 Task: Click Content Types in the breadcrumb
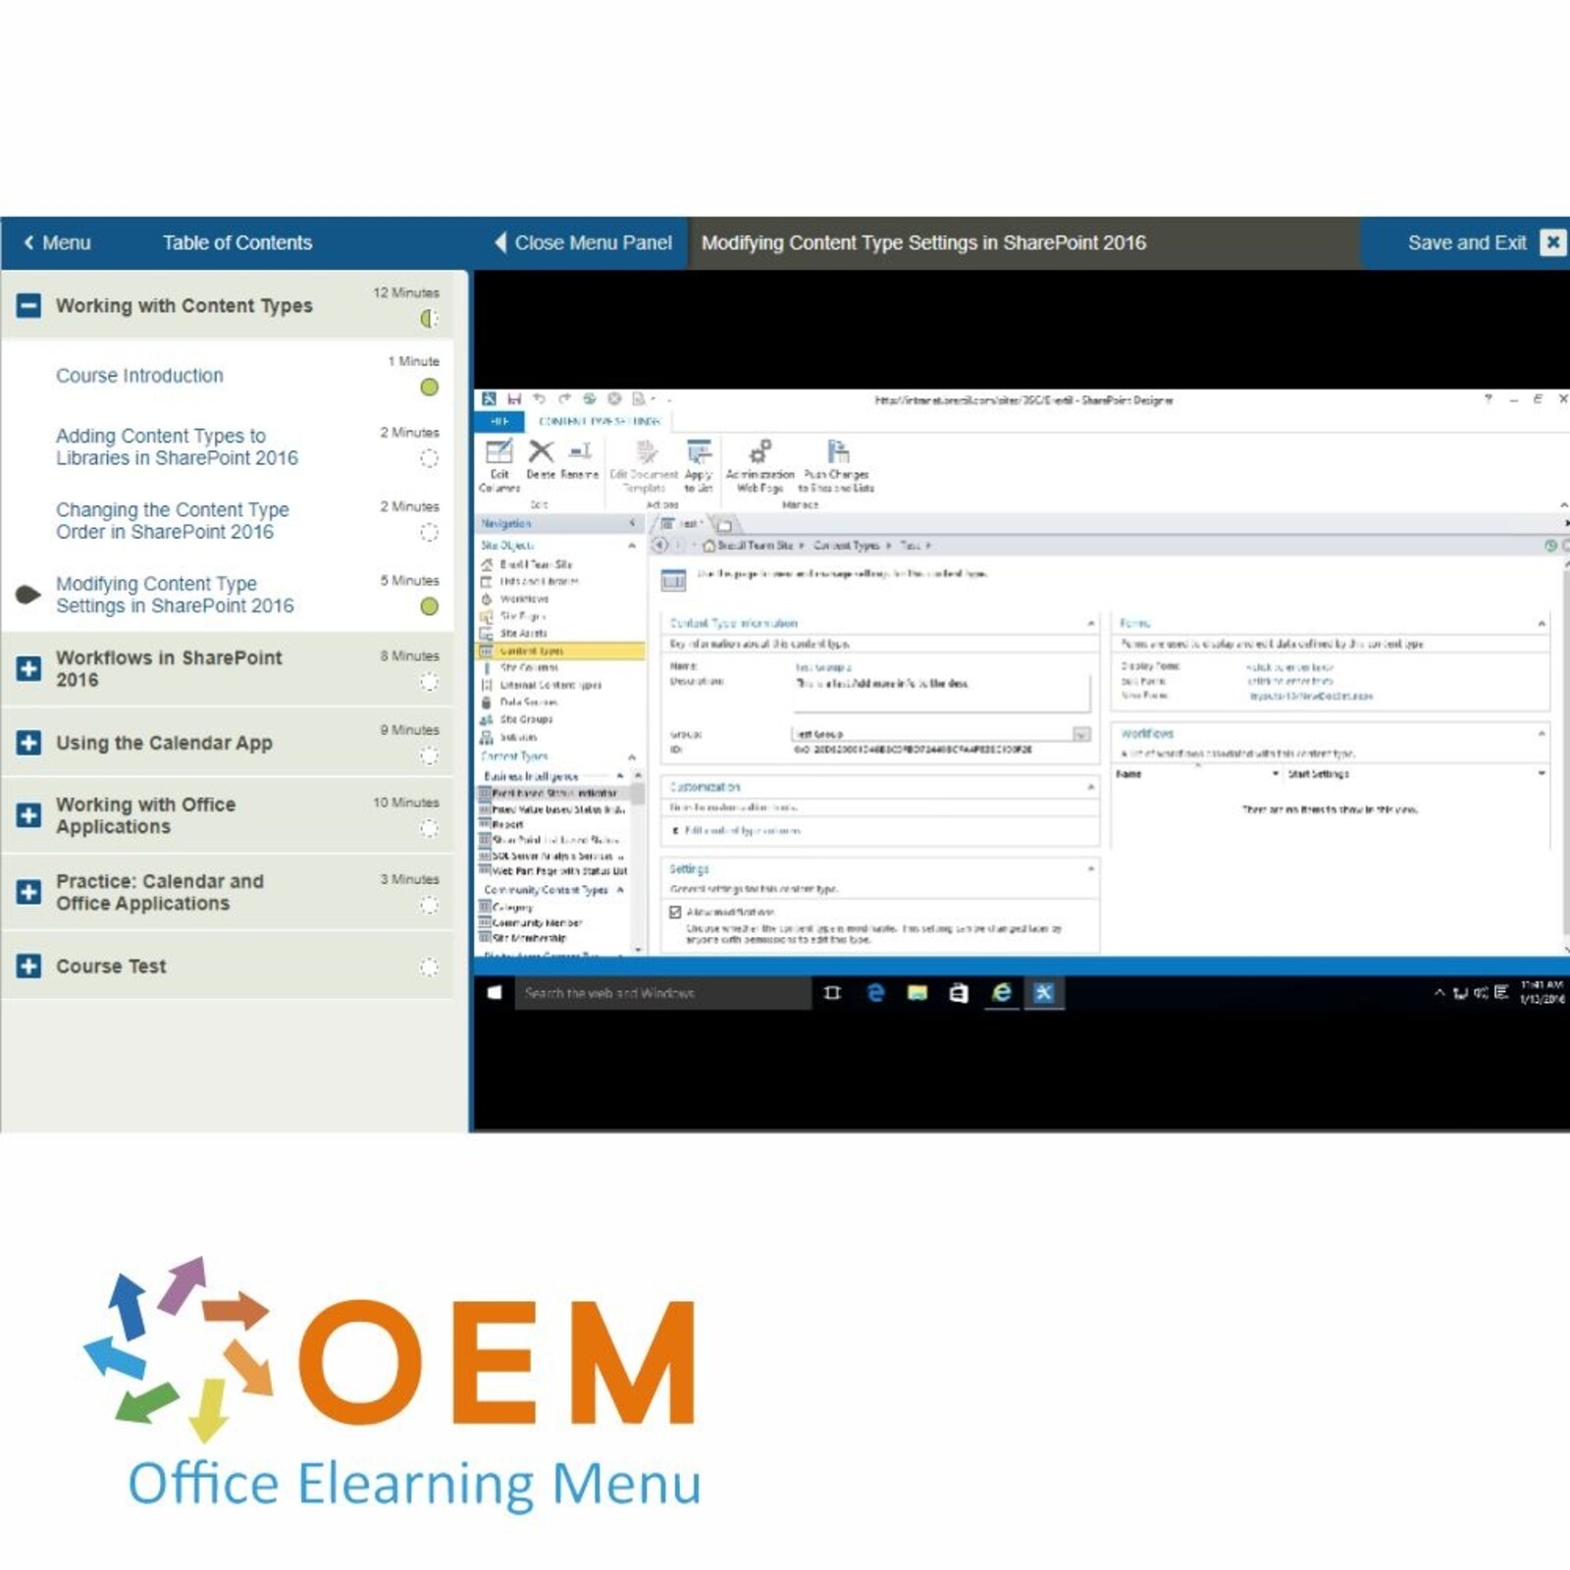click(847, 545)
